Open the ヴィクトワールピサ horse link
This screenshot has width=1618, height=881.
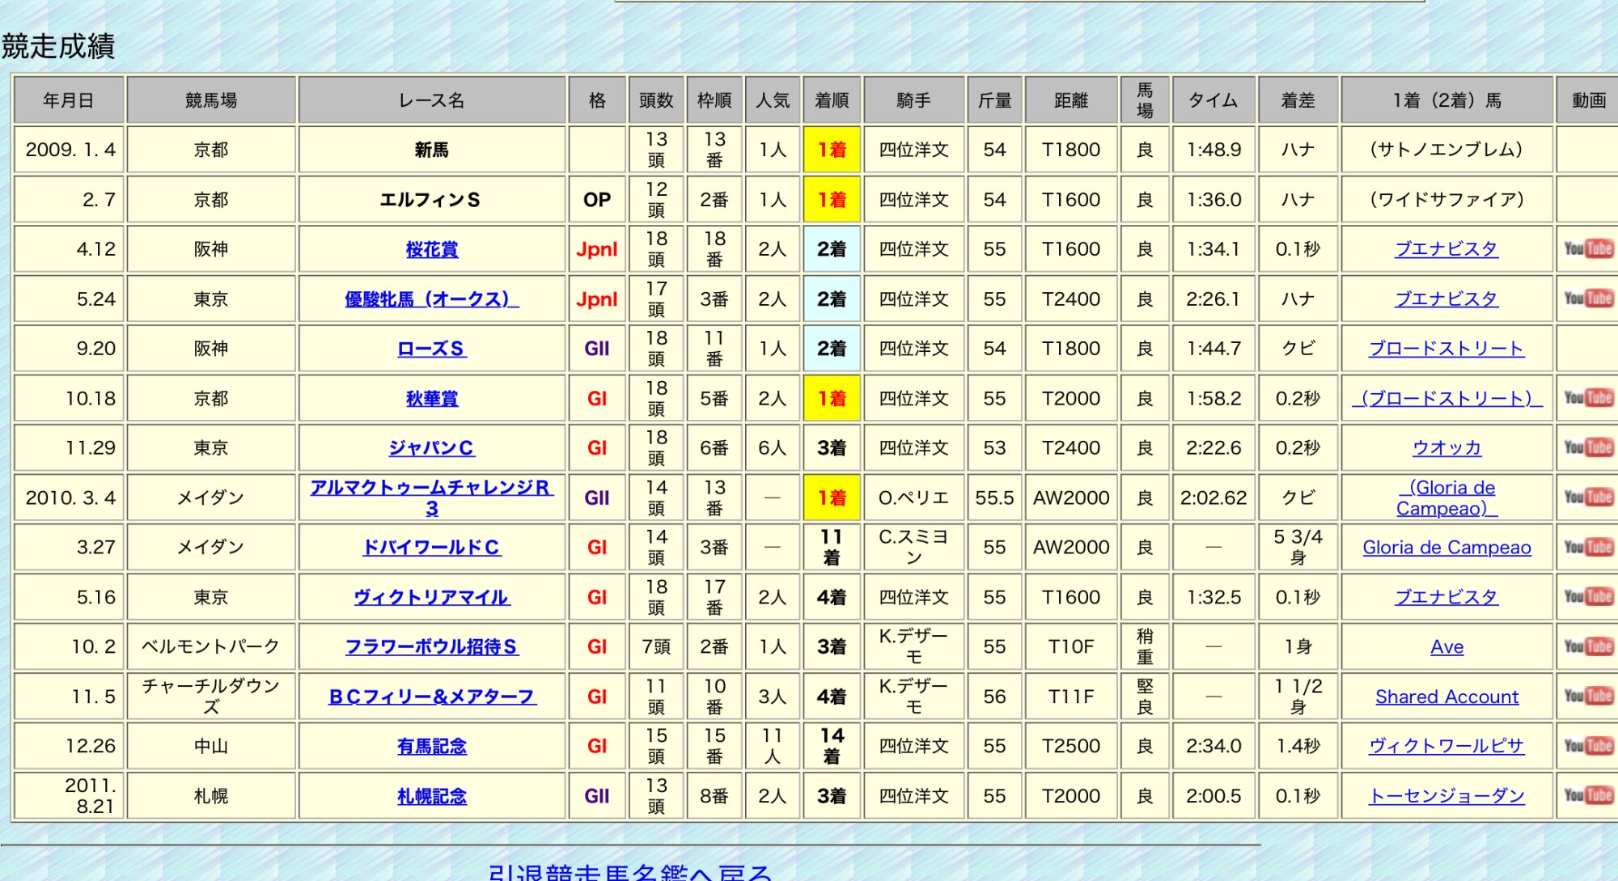click(1446, 746)
